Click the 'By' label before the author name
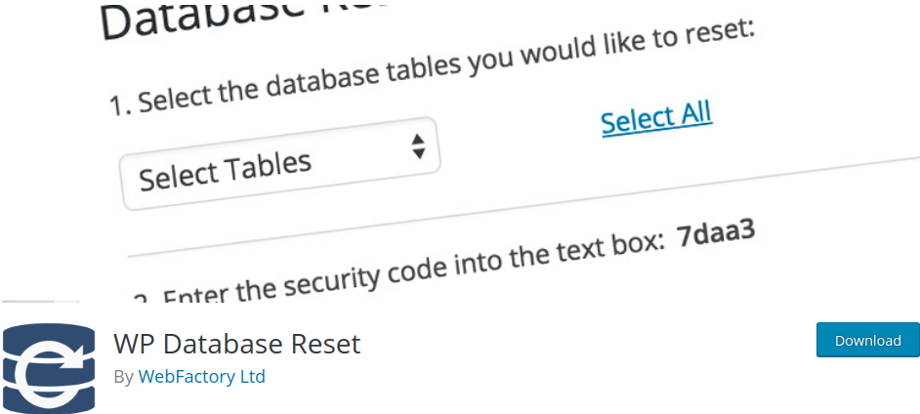Screen dimensions: 920x414 point(123,376)
